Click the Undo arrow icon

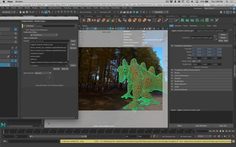[x=30, y=12]
